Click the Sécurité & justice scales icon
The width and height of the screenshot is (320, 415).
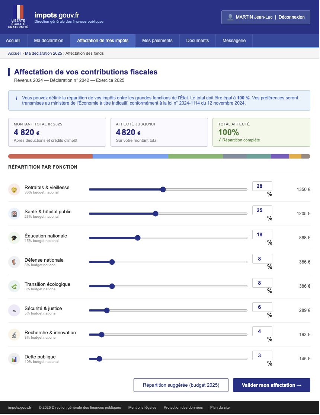[x=14, y=311]
